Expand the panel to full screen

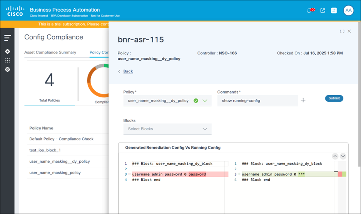[342, 31]
